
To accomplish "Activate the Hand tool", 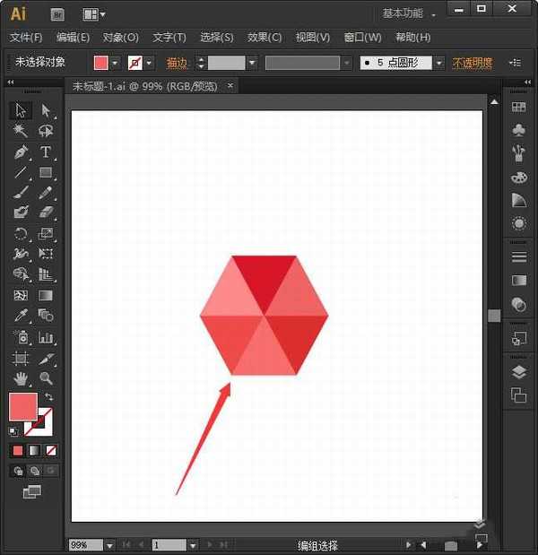I will tap(21, 378).
